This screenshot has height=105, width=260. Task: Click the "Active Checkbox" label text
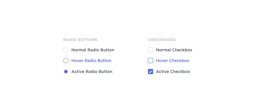point(173,72)
